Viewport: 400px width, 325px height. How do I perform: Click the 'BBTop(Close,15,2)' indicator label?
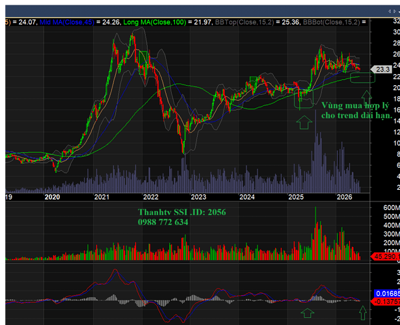coord(245,22)
